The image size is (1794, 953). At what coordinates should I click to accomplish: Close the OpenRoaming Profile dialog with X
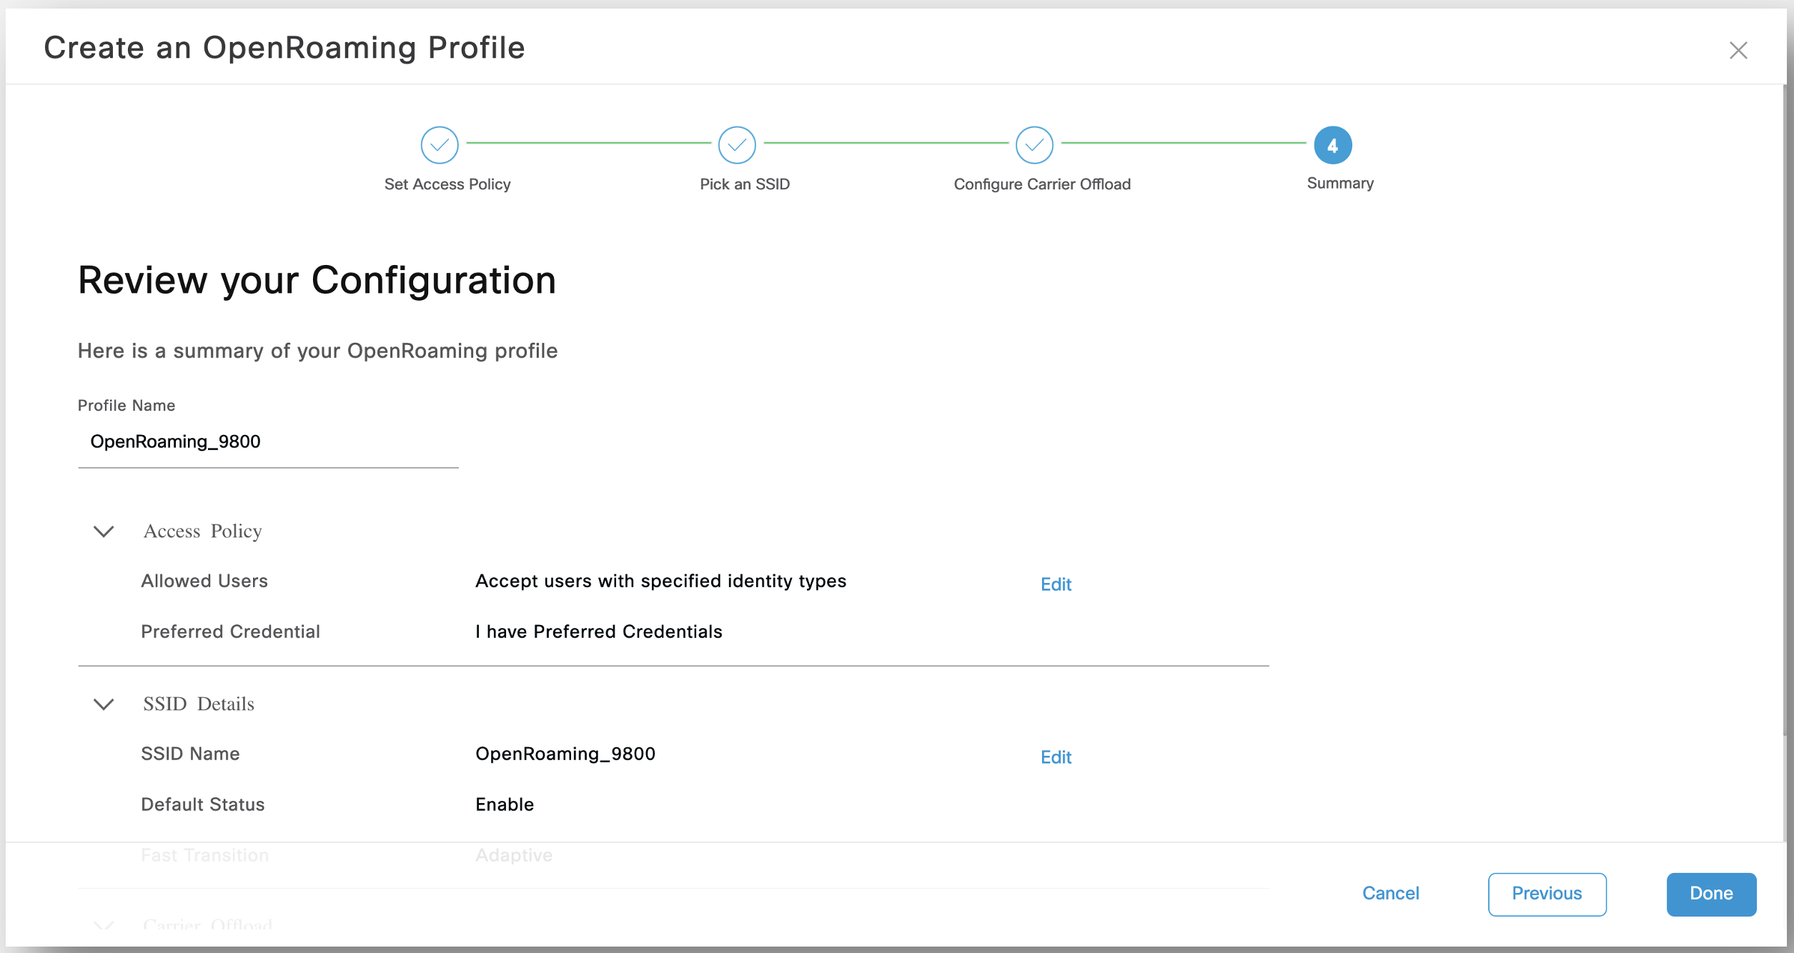click(x=1738, y=50)
